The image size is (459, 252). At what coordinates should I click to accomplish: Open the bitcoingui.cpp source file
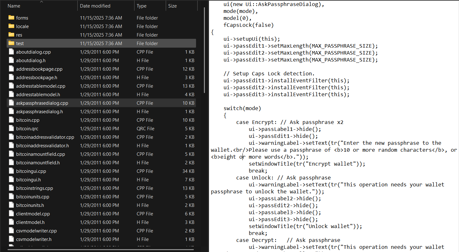[x=31, y=171]
